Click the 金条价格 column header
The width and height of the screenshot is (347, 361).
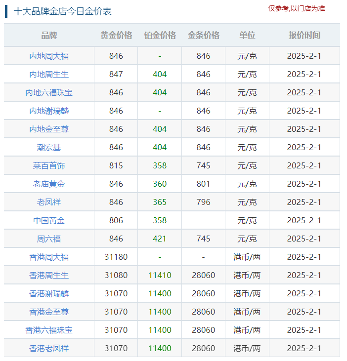204,35
